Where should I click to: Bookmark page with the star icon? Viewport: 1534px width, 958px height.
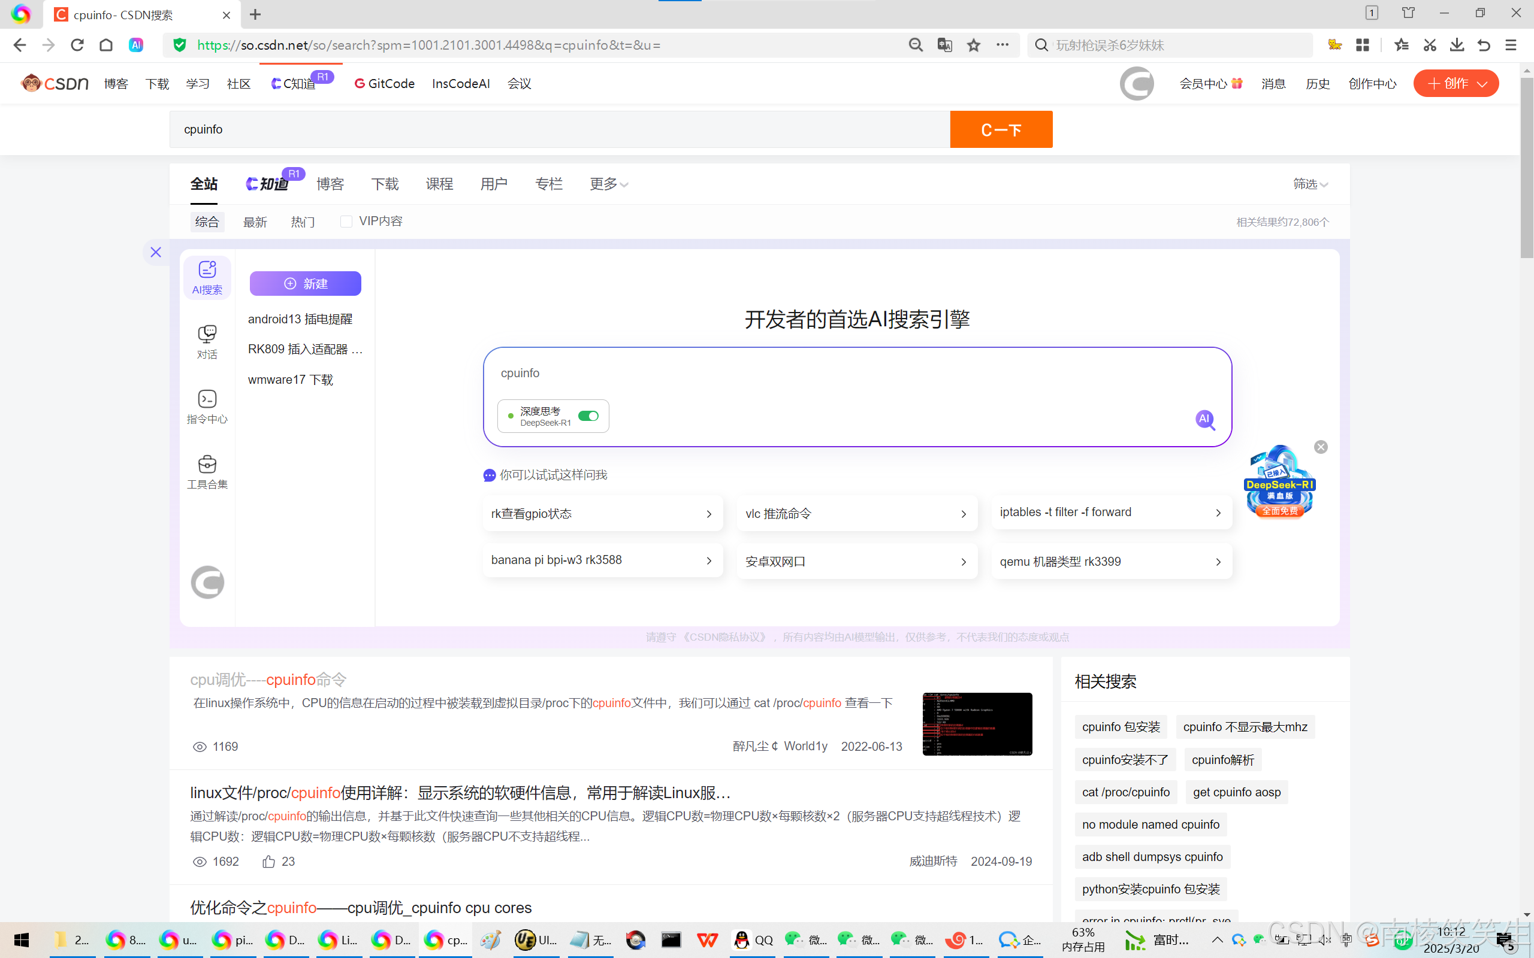pyautogui.click(x=974, y=45)
